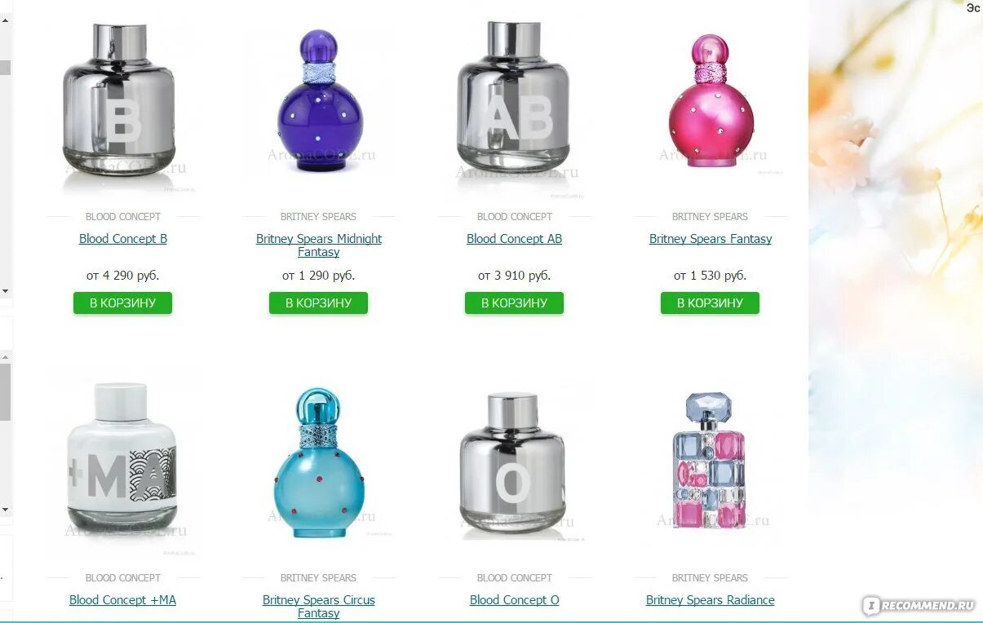The height and width of the screenshot is (623, 983).
Task: Open the Blood Concept B product link
Action: [123, 239]
